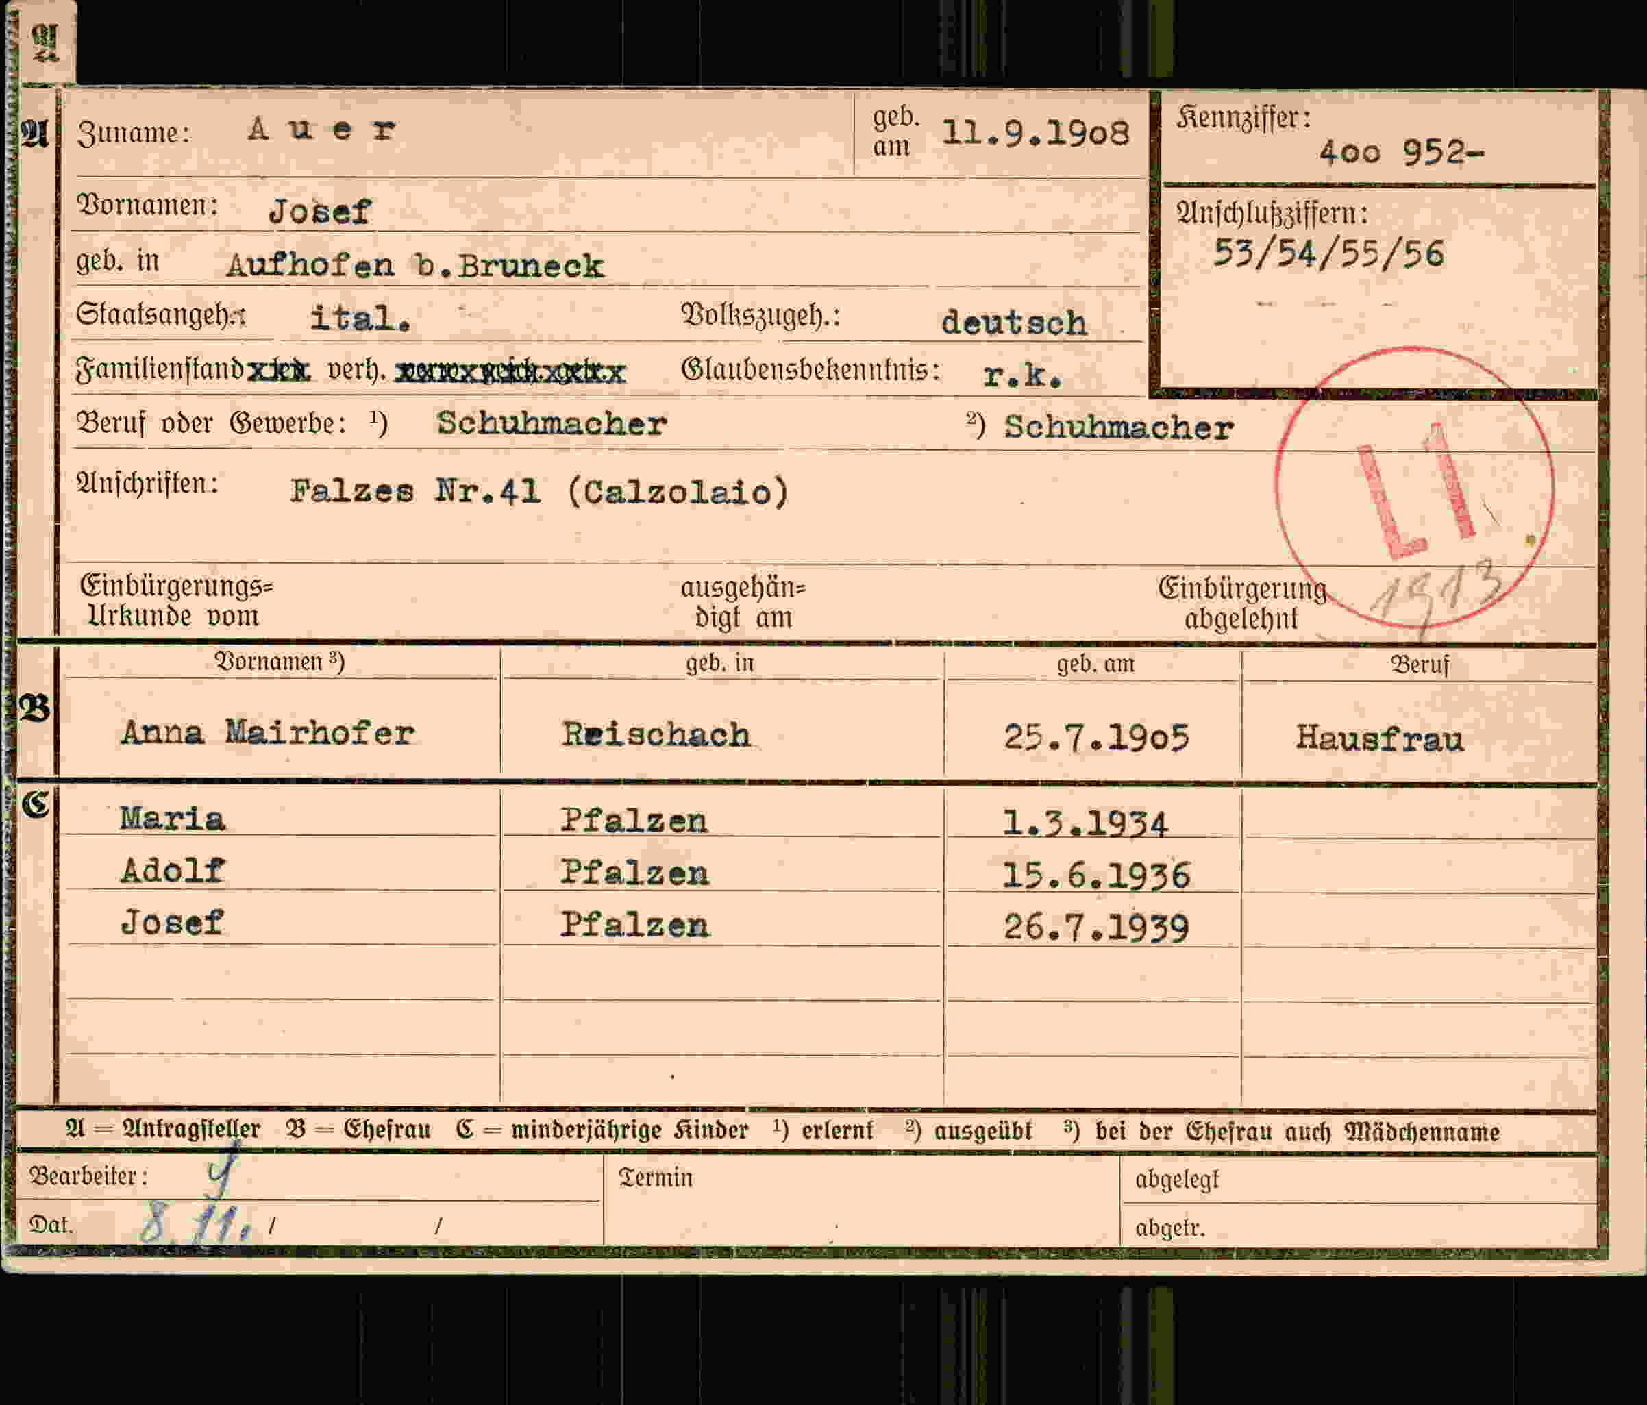The height and width of the screenshot is (1405, 1647).
Task: Click the 'geb. am' column header
Action: tap(1095, 664)
